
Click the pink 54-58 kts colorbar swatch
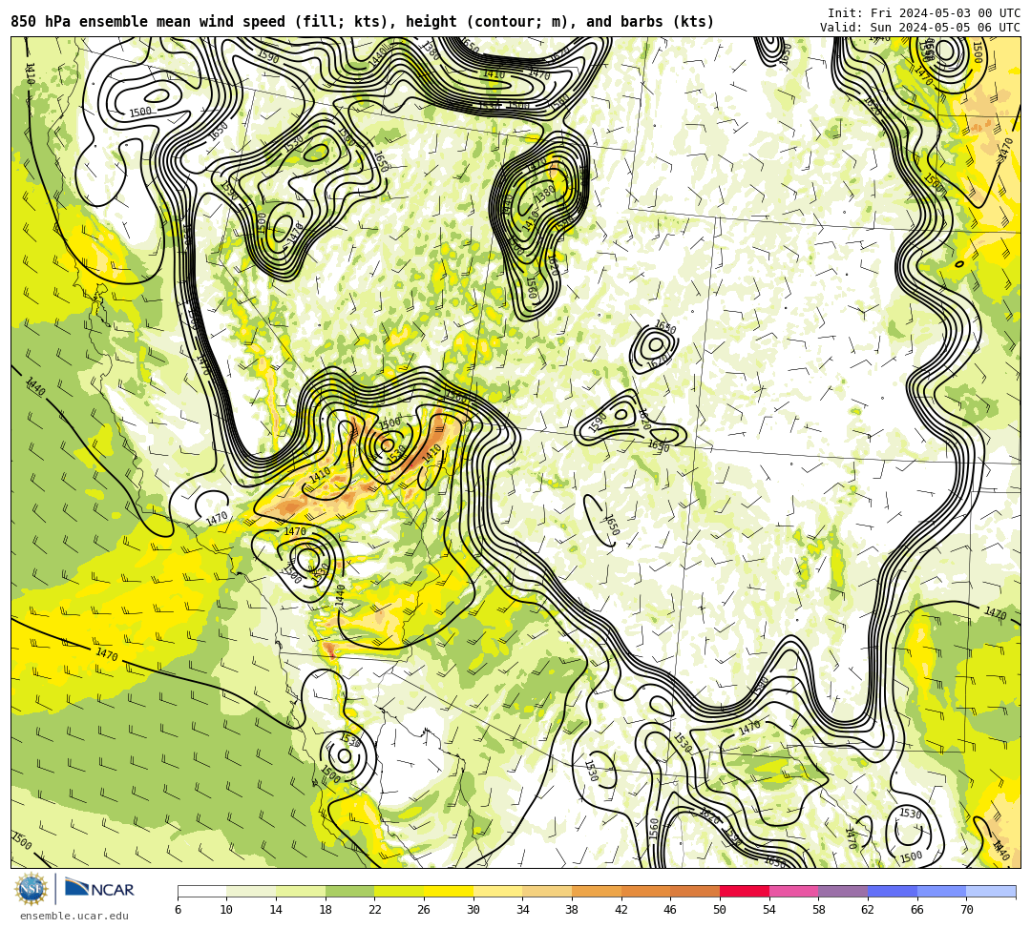pyautogui.click(x=793, y=891)
